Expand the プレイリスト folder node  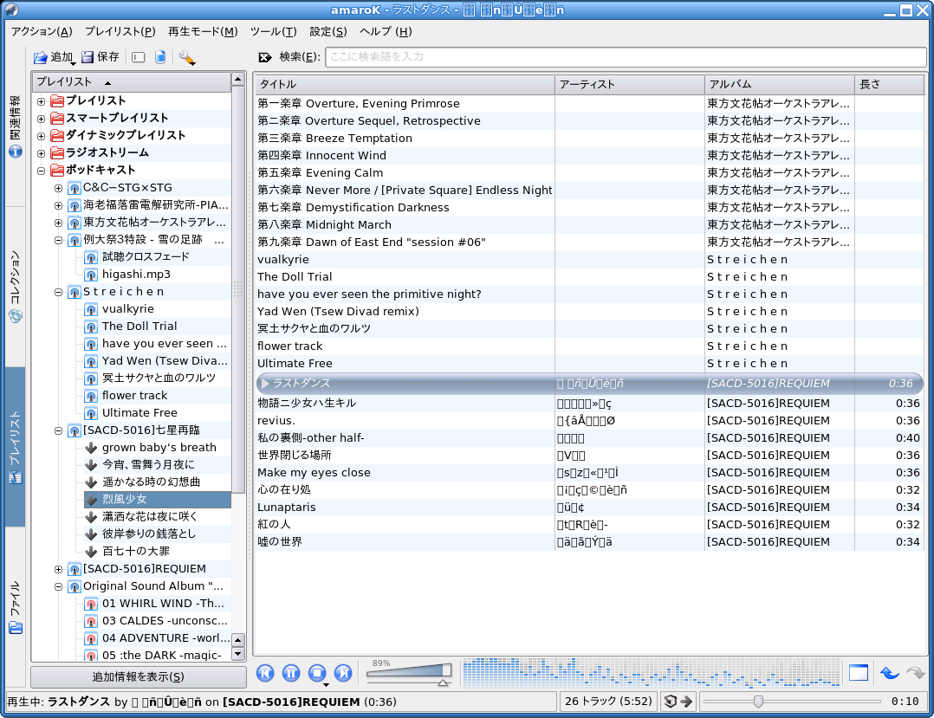pos(41,101)
